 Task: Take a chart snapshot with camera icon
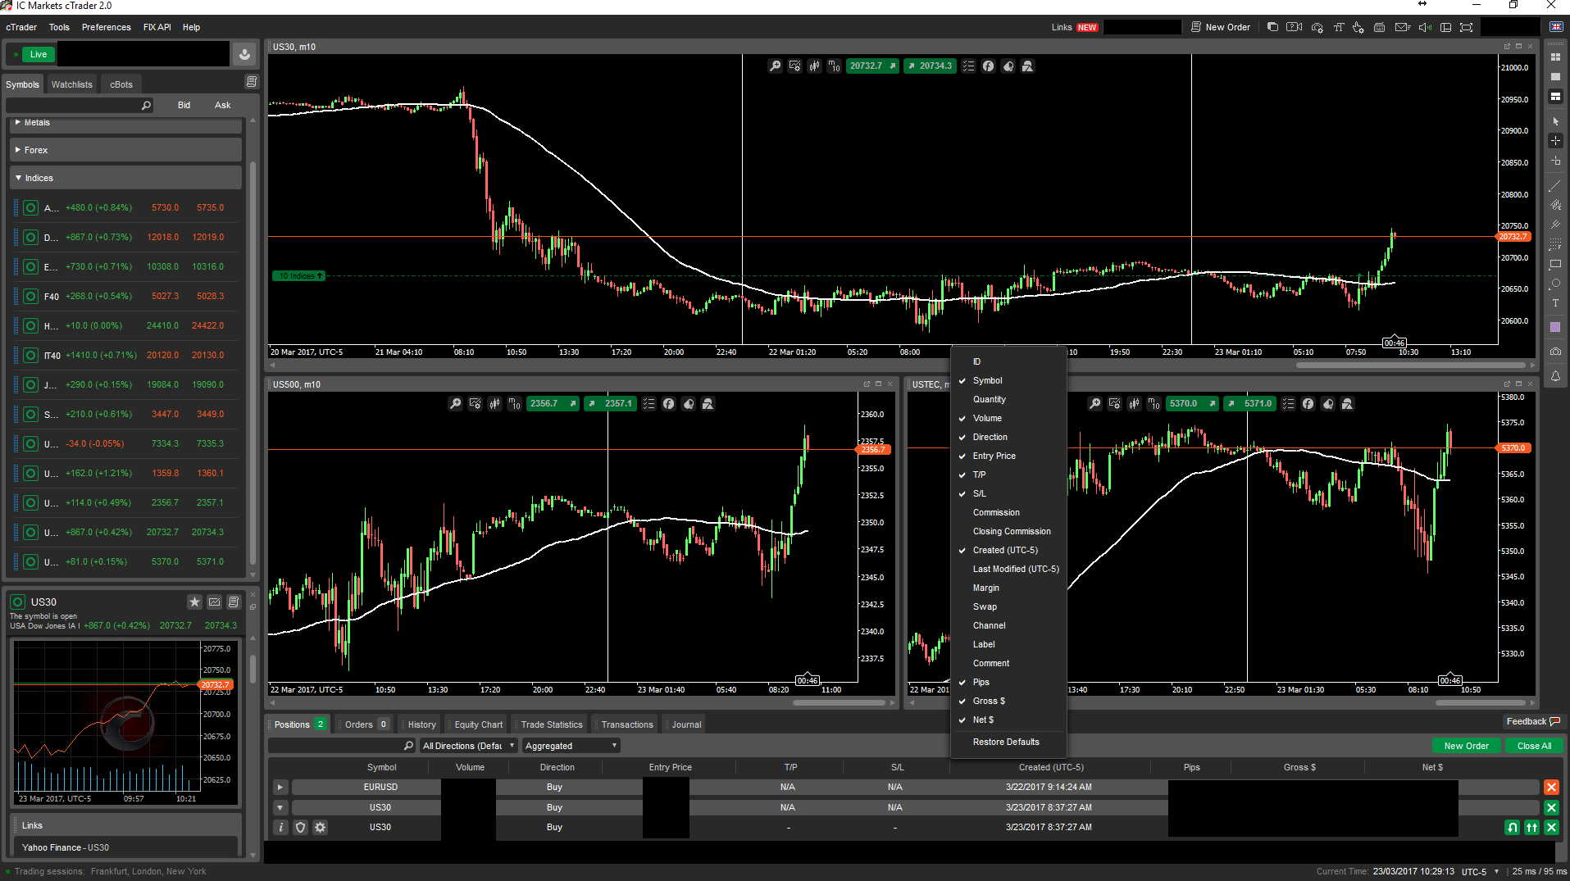1555,352
